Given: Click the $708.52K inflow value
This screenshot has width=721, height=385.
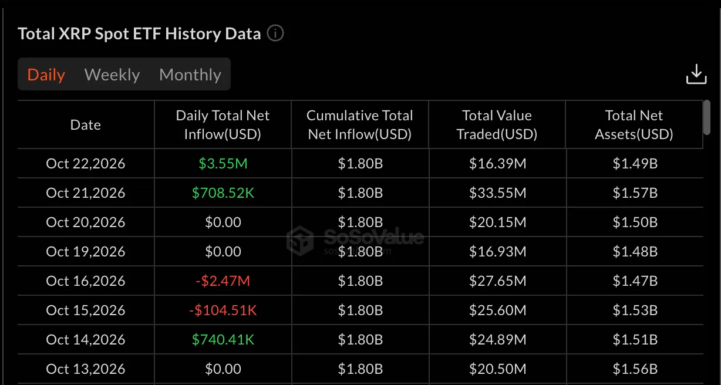Looking at the screenshot, I should pyautogui.click(x=223, y=192).
